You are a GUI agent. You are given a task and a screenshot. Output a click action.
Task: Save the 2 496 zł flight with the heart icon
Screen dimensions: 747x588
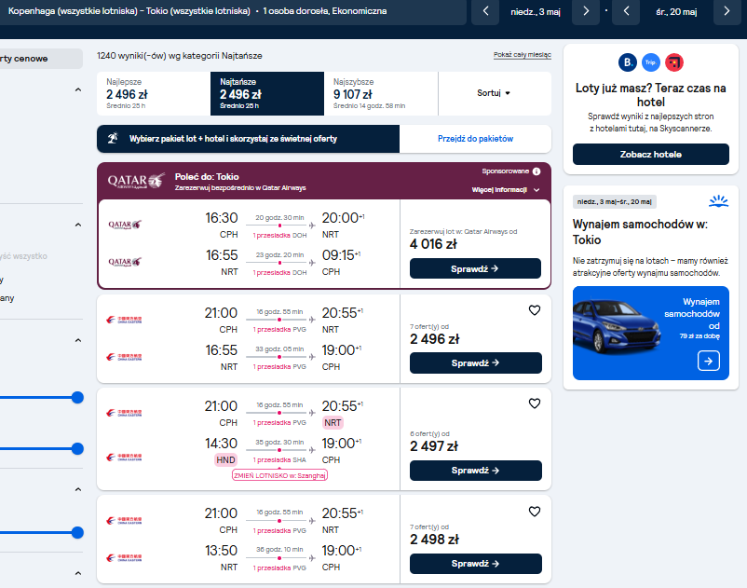tap(535, 310)
